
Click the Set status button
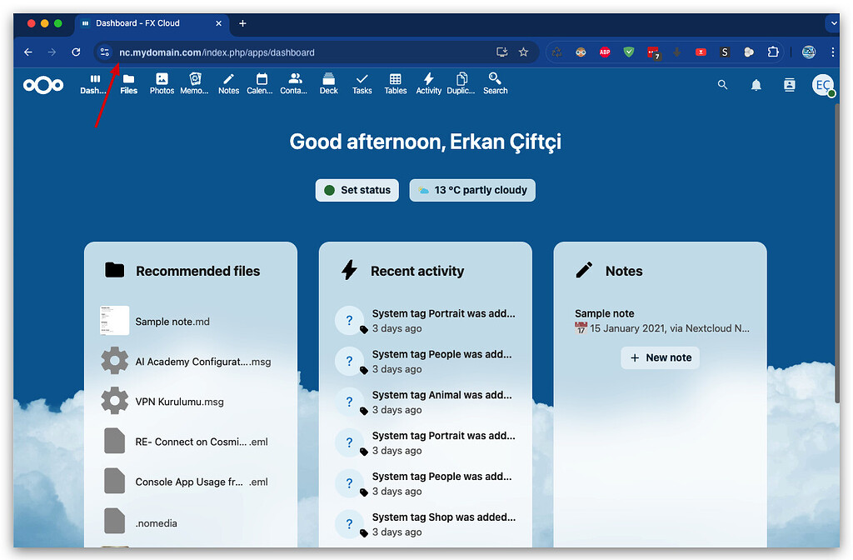[x=357, y=190]
